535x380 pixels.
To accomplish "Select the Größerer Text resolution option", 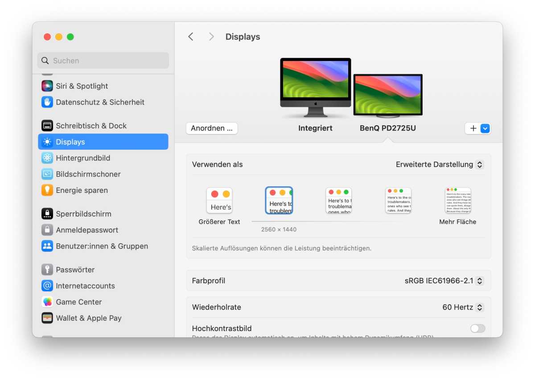I will coord(219,200).
